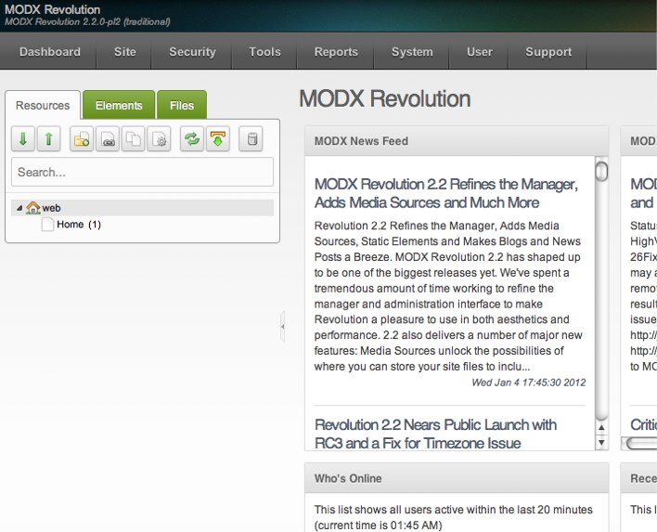The image size is (657, 532).
Task: Click the Refresh Tree icon
Action: [192, 138]
